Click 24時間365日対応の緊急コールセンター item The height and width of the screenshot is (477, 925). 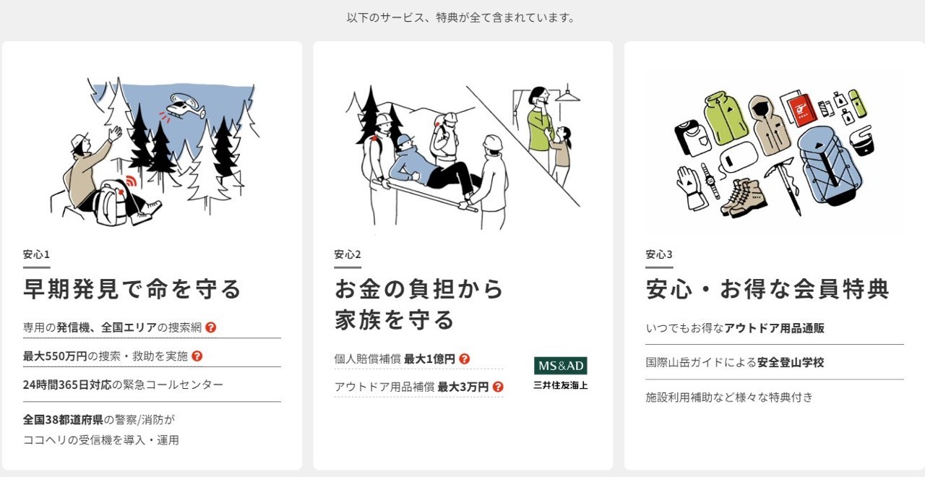(124, 384)
